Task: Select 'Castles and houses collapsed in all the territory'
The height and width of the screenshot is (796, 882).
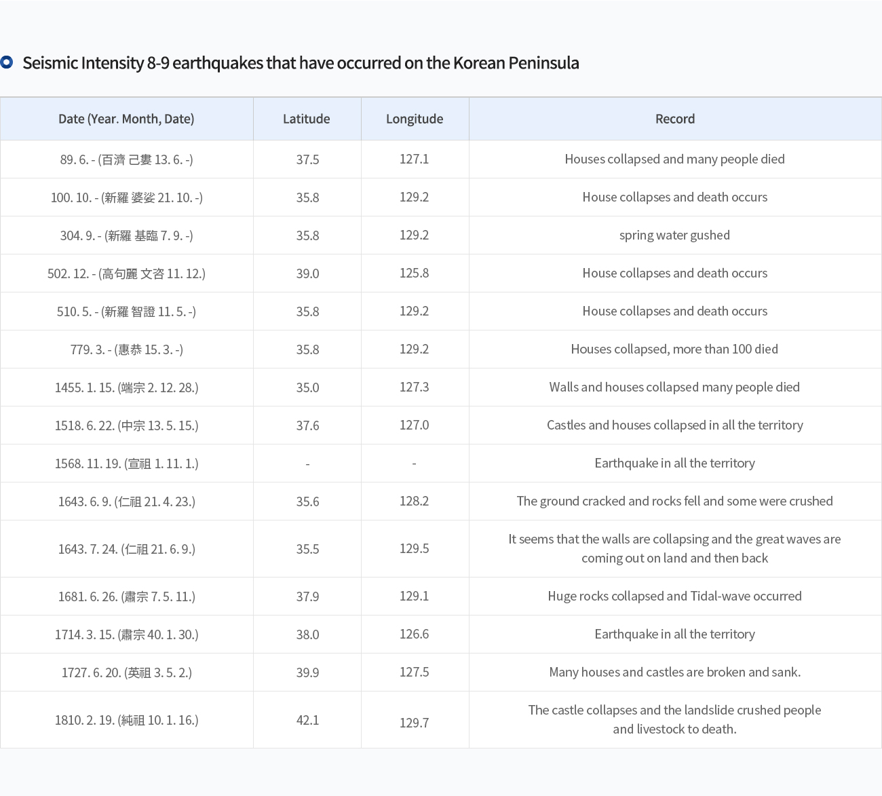Action: (674, 425)
